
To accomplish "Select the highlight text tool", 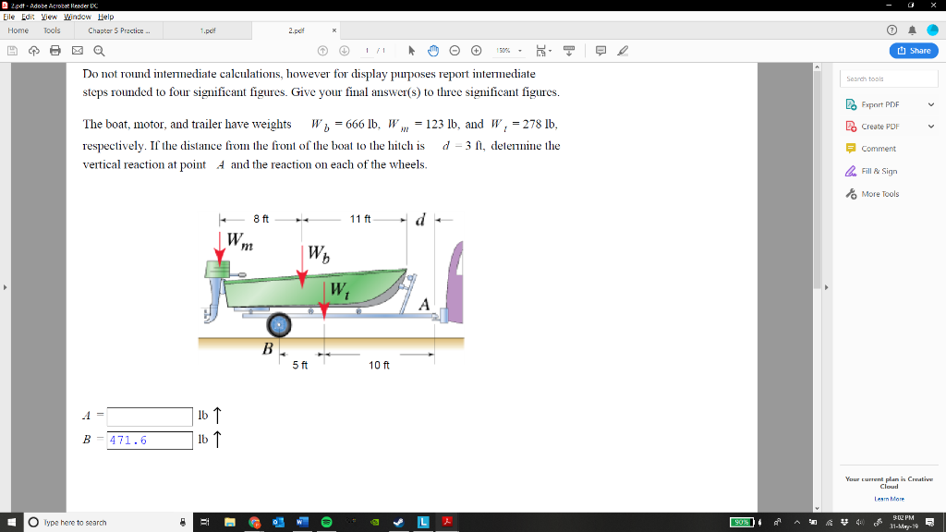I will [624, 51].
